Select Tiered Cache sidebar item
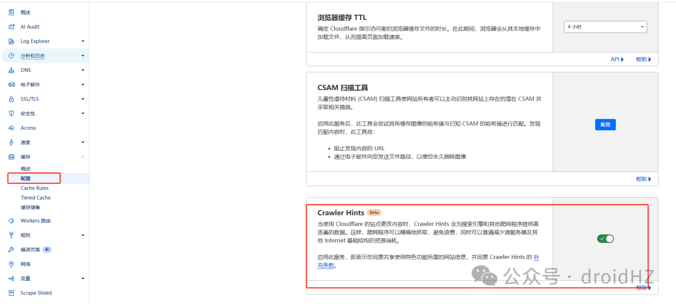 35,198
